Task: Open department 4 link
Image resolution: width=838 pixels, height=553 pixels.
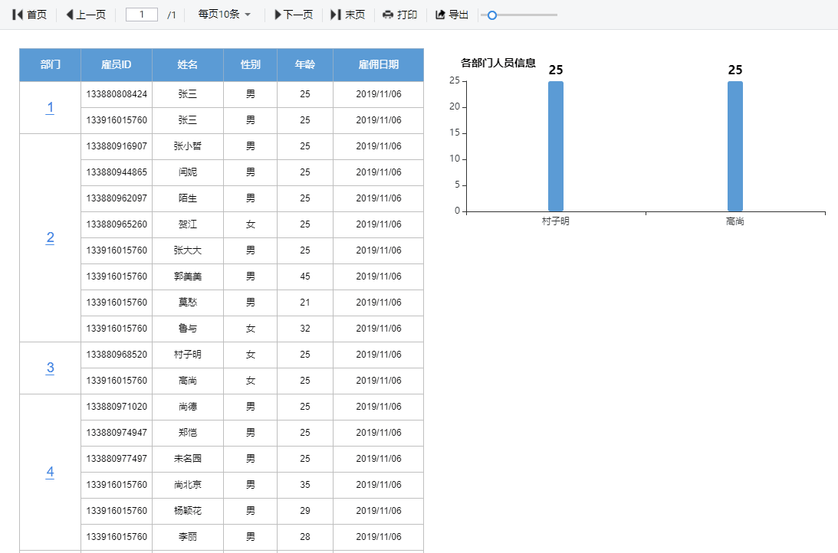Action: pos(50,472)
